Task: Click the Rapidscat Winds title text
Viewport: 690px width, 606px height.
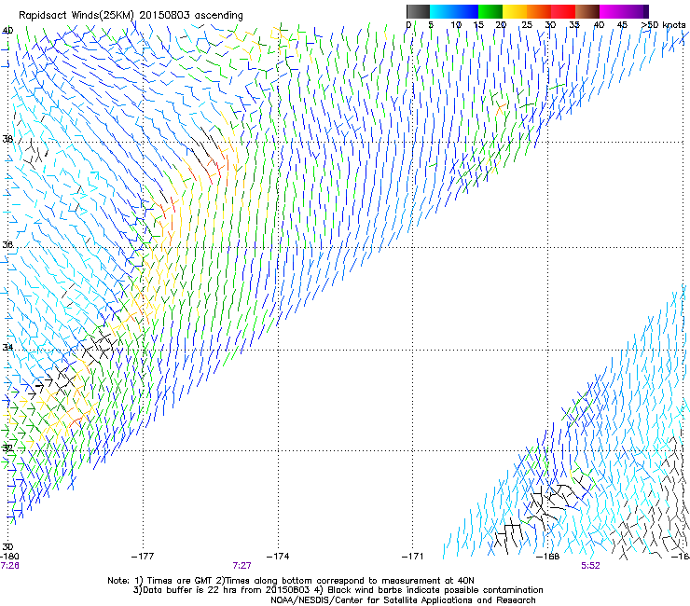Action: pyautogui.click(x=131, y=15)
